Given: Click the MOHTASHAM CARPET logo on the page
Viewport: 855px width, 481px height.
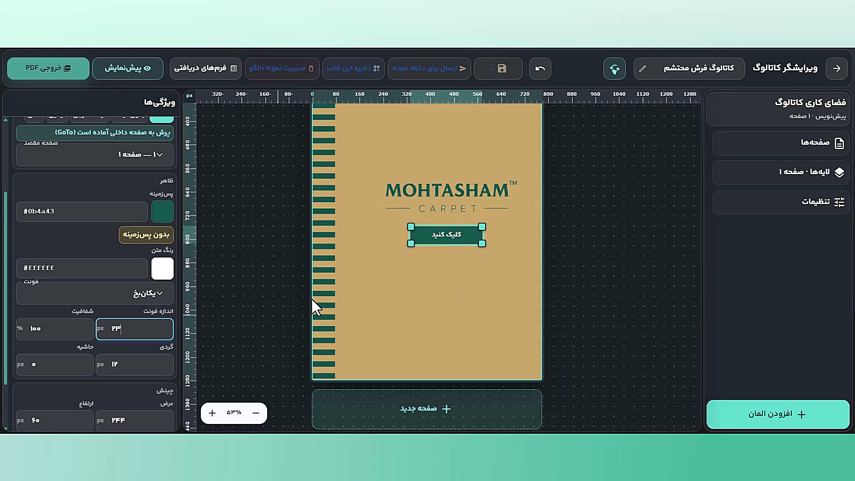Looking at the screenshot, I should coord(451,197).
